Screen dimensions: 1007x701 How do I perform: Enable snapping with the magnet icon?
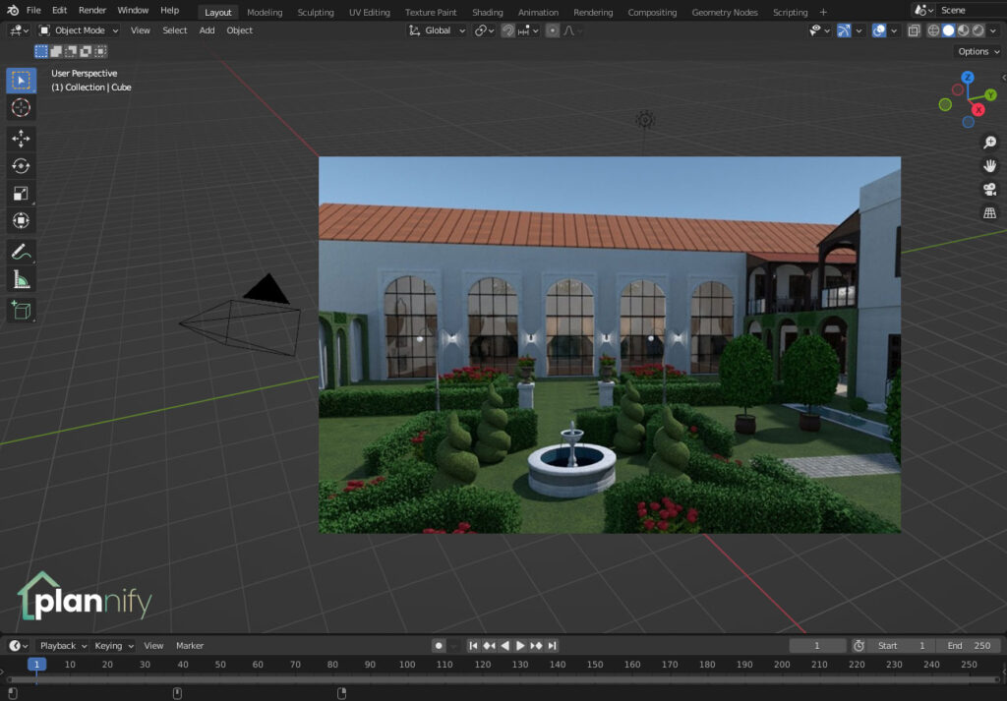[508, 30]
